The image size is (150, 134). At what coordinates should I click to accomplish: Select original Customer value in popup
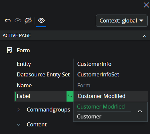89,116
